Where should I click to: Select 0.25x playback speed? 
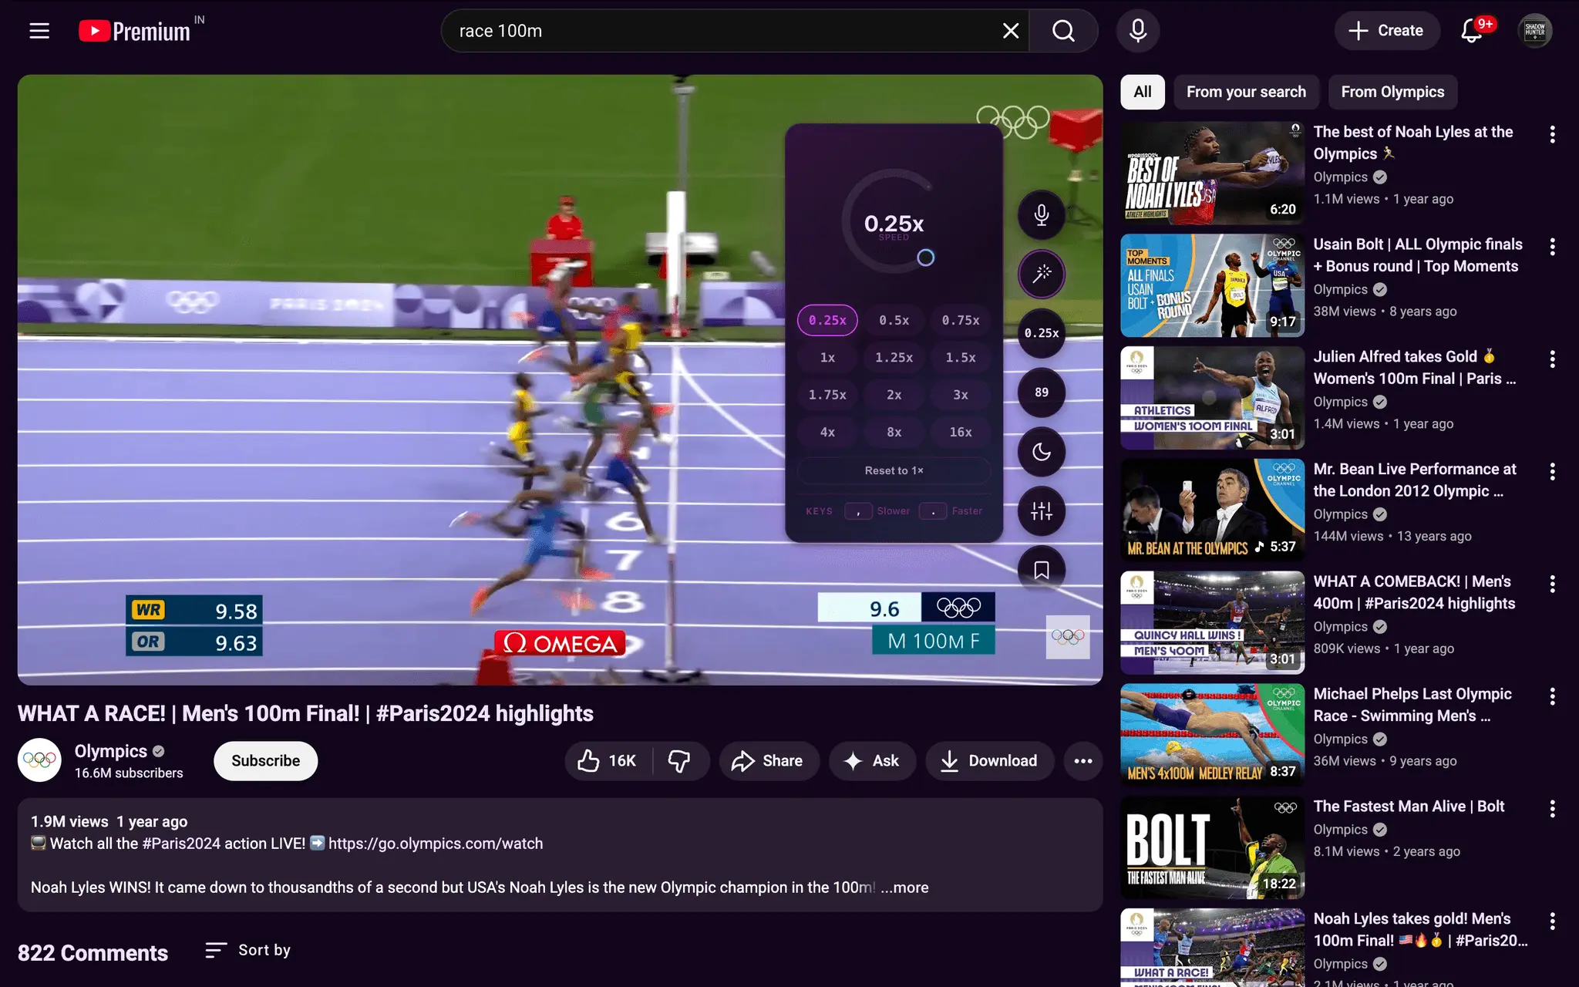pos(827,320)
